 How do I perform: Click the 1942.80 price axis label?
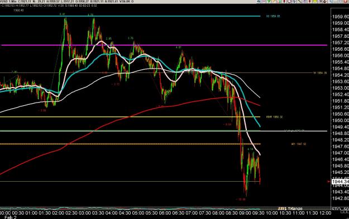tap(341, 198)
